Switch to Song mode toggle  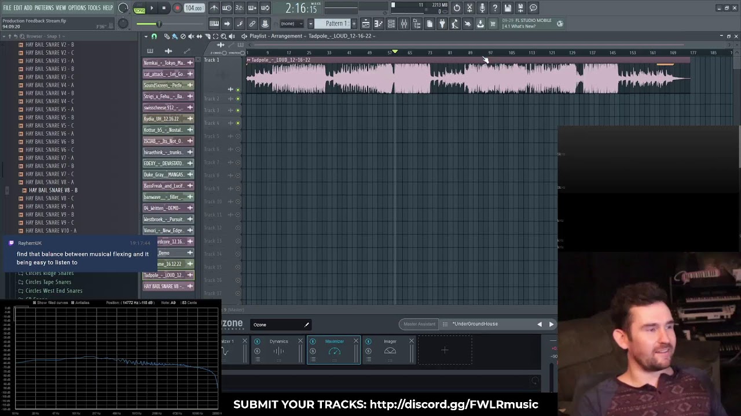139,10
